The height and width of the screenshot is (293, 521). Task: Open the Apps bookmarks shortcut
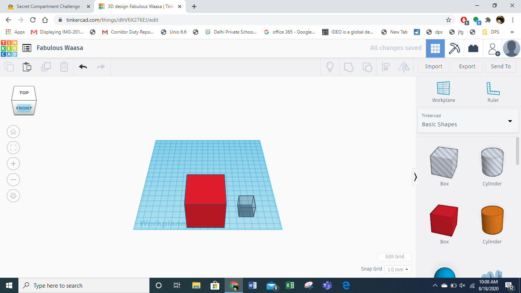point(15,32)
